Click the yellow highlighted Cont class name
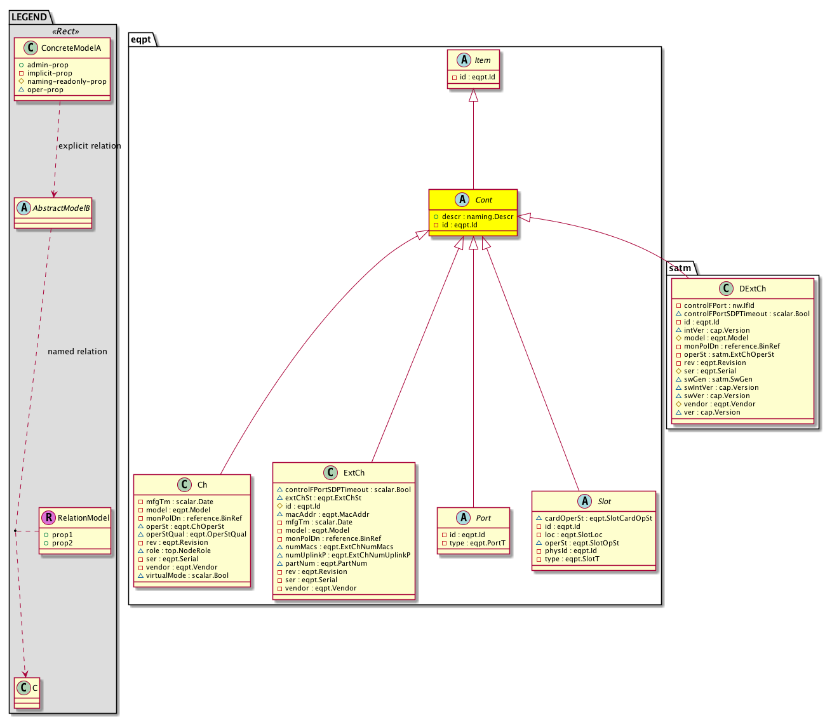The image size is (832, 720). 483,200
